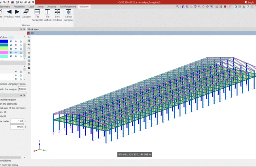Open the Properties ribbon tab
This screenshot has width=256, height=167.
[x=19, y=7]
